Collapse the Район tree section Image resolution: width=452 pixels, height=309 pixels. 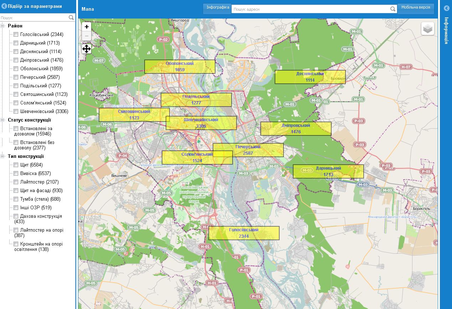pyautogui.click(x=3, y=26)
